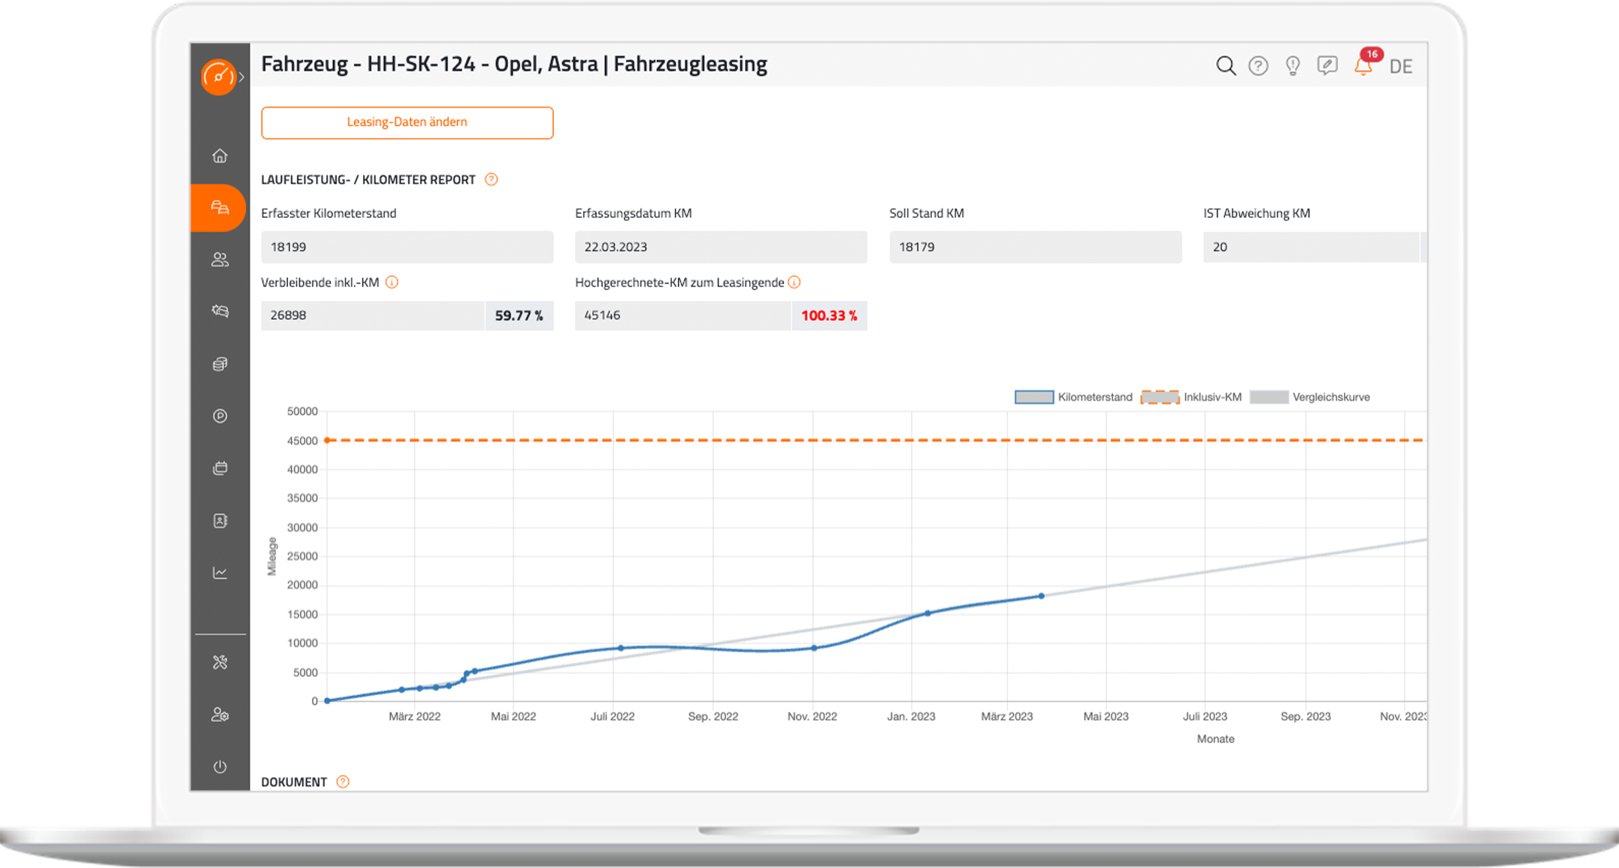
Task: Open the coins stack icon in sidebar
Action: [219, 364]
